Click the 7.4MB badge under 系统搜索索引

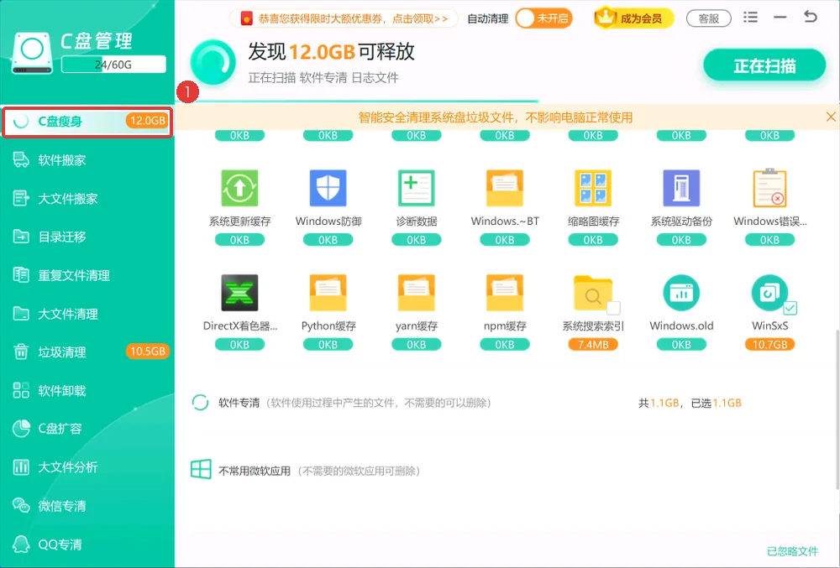pos(593,345)
